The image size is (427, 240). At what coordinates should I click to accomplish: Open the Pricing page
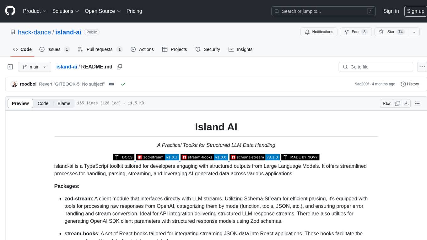click(x=134, y=11)
